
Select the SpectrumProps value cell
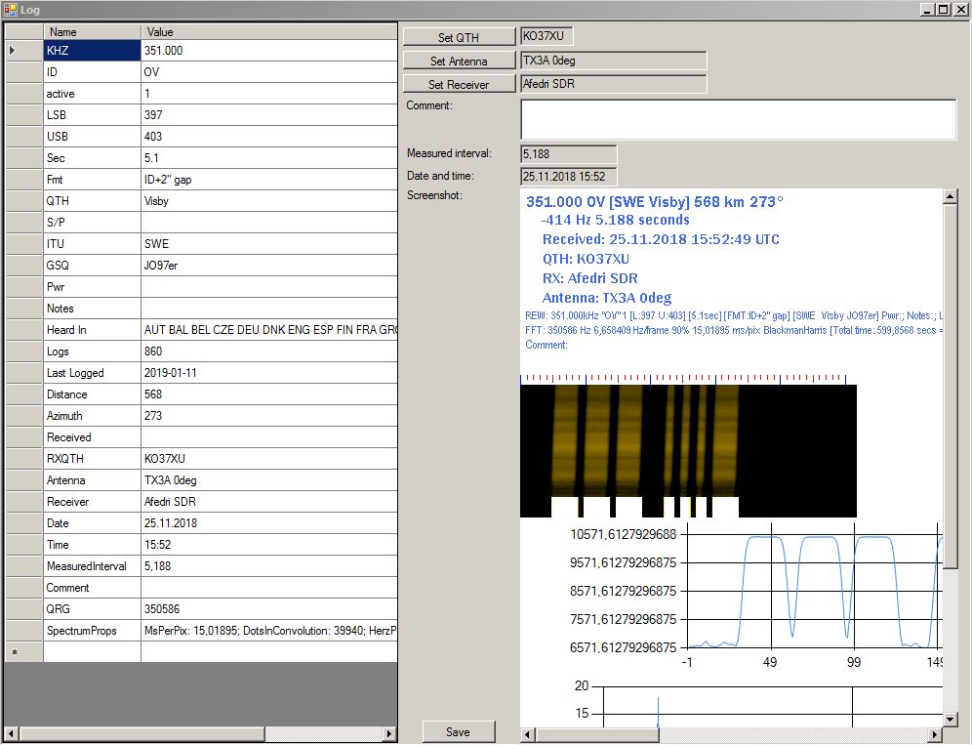(269, 631)
